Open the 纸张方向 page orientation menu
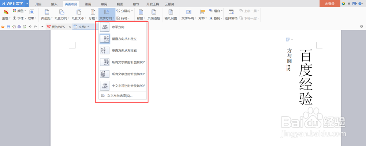Screen dimensions: 366x146 (62, 15)
